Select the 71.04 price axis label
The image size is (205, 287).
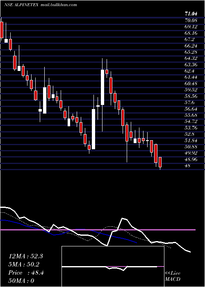coord(192,14)
